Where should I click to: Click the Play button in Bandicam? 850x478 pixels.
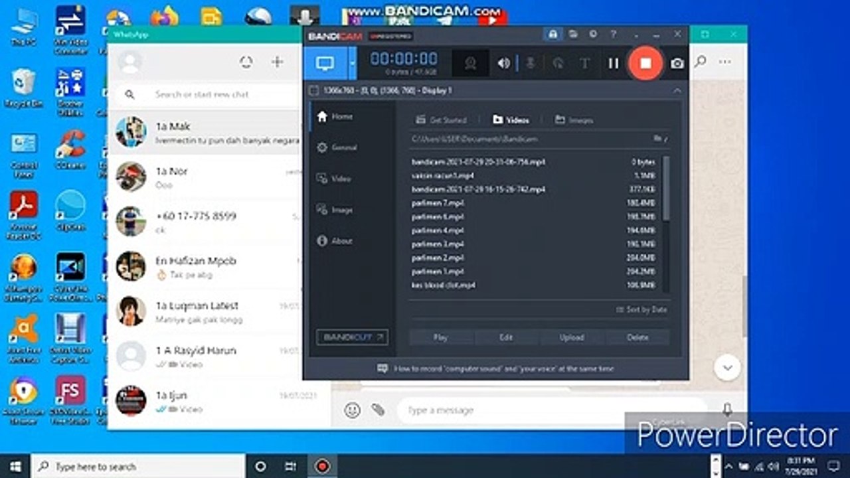[441, 337]
